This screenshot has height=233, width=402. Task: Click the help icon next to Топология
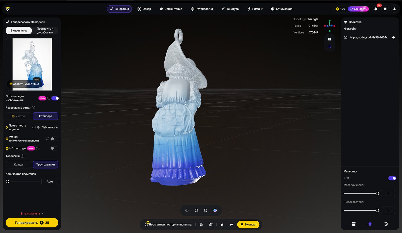pos(23,156)
